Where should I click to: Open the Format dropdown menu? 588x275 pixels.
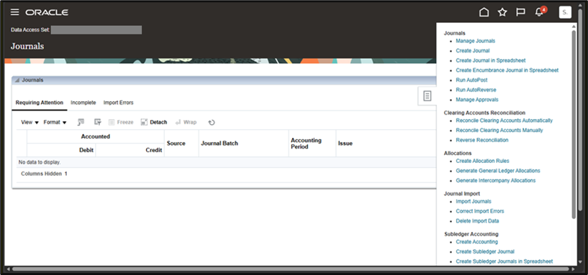coord(55,122)
